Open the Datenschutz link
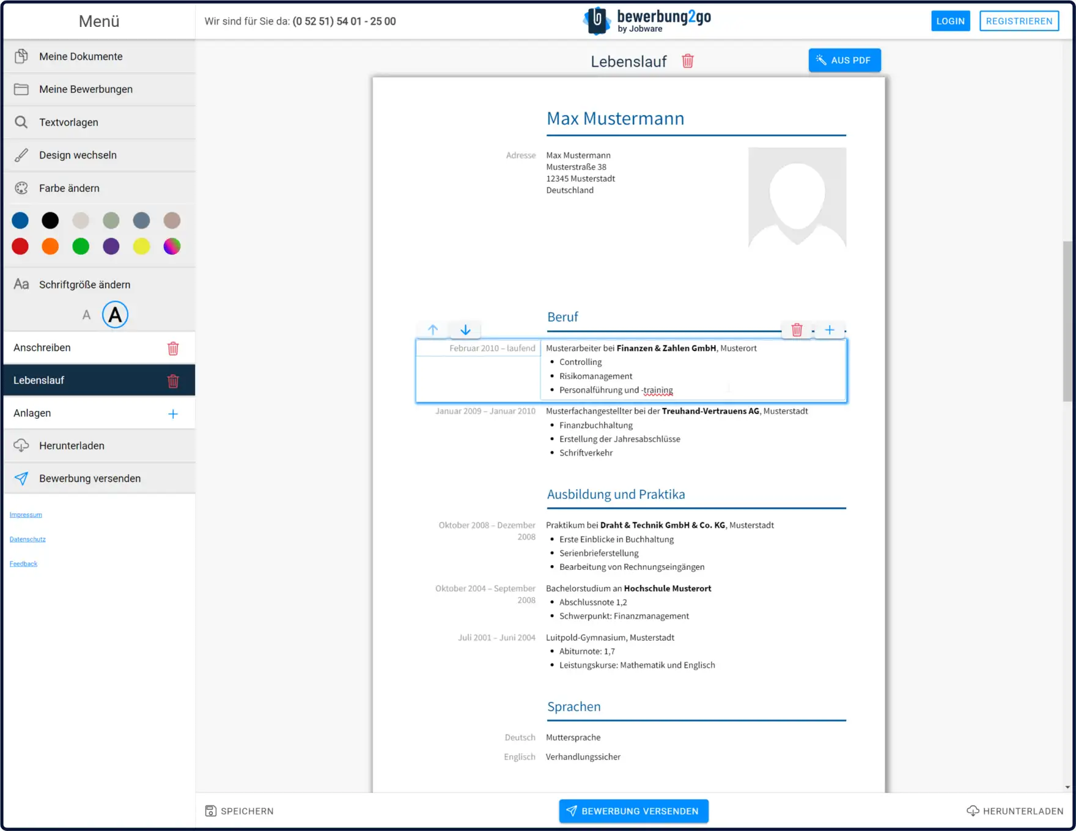 click(x=28, y=539)
